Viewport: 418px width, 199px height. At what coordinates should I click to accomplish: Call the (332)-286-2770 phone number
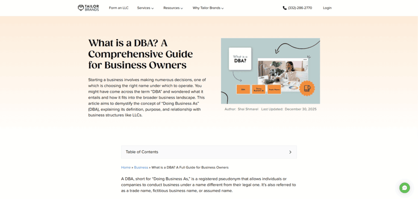tap(300, 8)
